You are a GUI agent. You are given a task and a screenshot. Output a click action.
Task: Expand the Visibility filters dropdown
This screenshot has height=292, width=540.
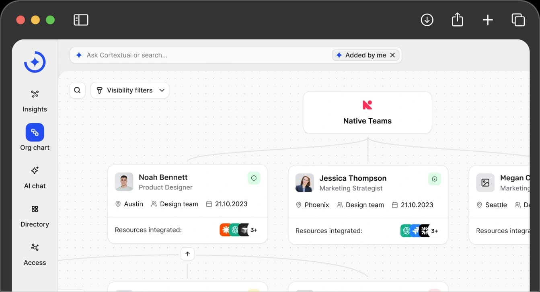pyautogui.click(x=130, y=90)
